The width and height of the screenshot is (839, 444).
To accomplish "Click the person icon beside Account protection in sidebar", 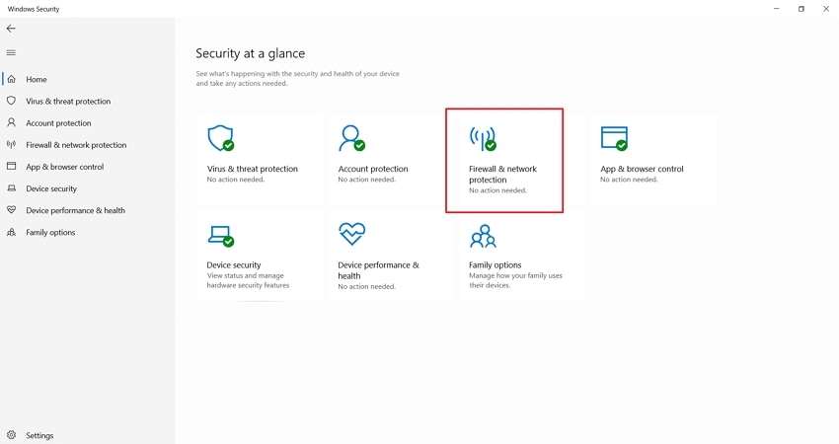I will [11, 122].
